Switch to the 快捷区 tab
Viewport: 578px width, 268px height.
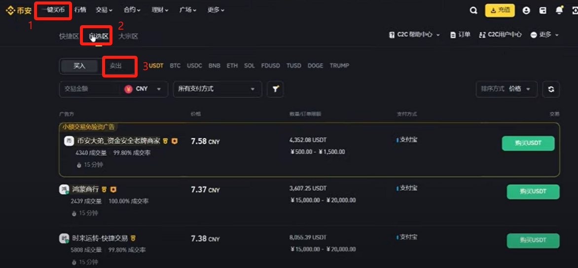(x=69, y=36)
